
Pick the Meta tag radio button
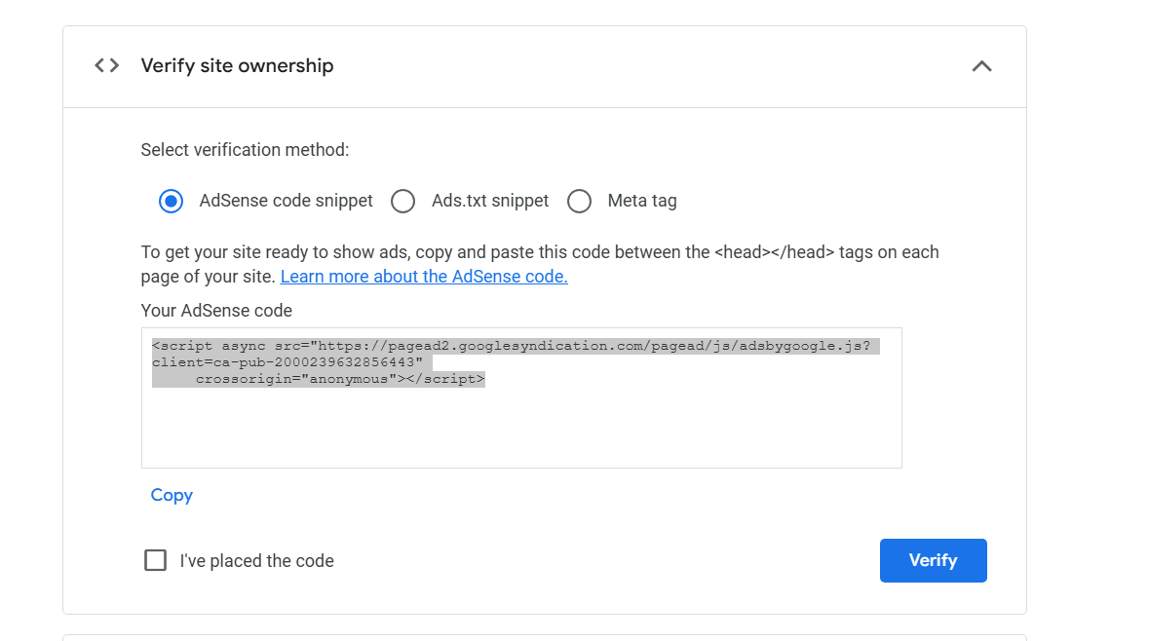579,202
